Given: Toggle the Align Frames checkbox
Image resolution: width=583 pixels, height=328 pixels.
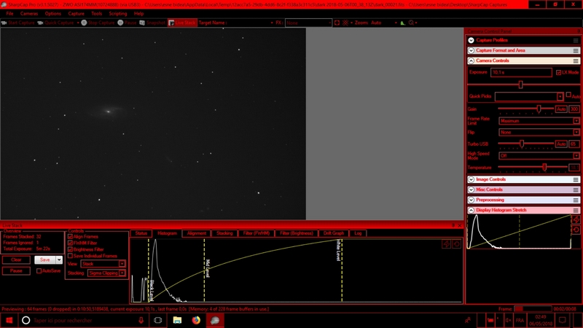Looking at the screenshot, I should click(70, 236).
